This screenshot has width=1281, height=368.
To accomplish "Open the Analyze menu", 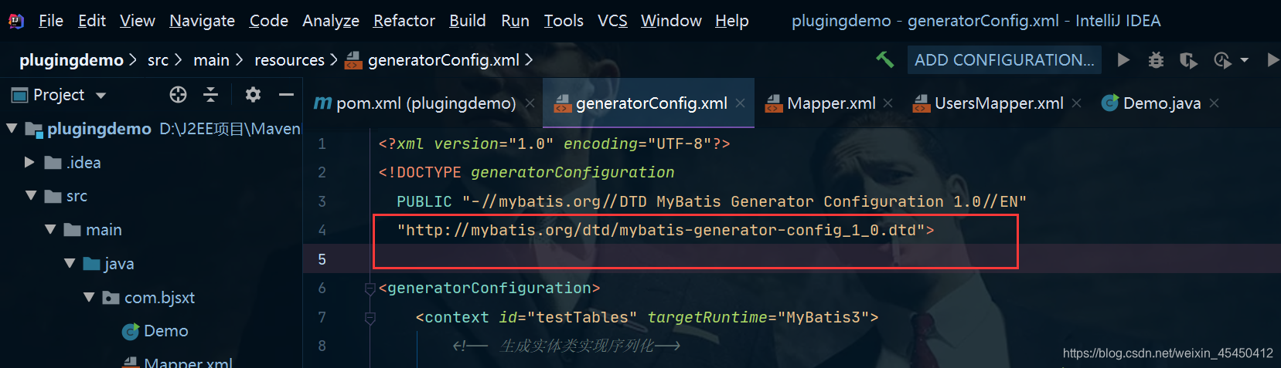I will [331, 21].
